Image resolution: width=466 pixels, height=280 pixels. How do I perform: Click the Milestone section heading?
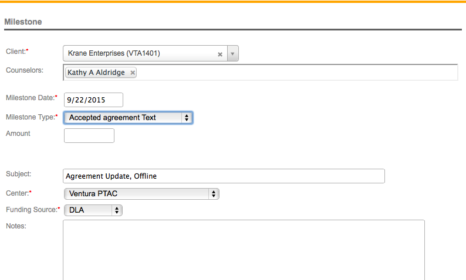23,22
